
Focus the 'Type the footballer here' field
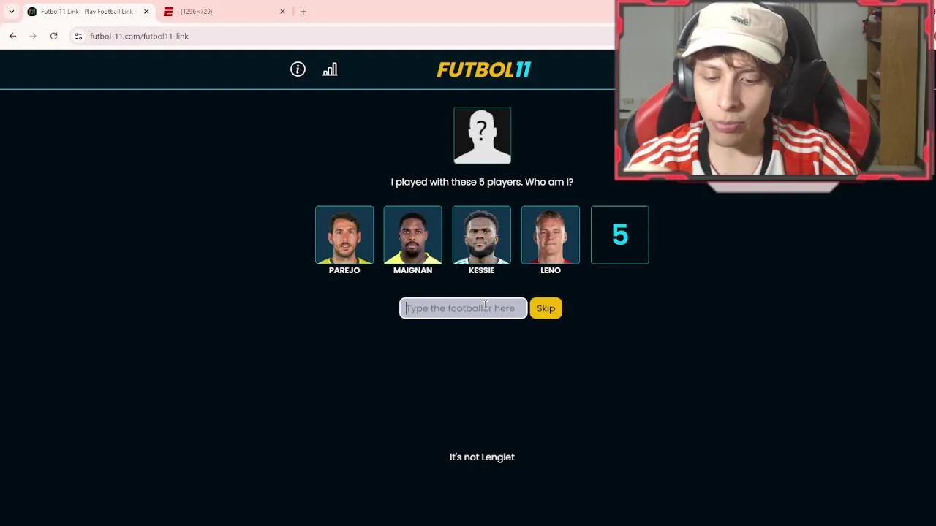(463, 308)
